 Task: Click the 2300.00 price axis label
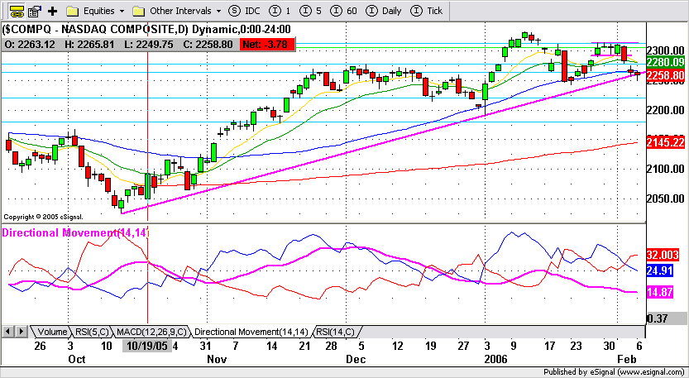pyautogui.click(x=666, y=50)
